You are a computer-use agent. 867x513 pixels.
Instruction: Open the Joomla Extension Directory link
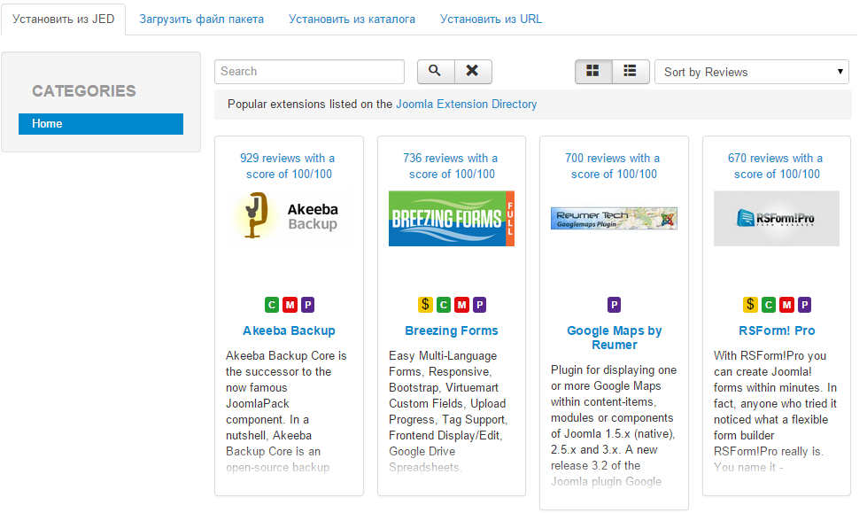(466, 104)
